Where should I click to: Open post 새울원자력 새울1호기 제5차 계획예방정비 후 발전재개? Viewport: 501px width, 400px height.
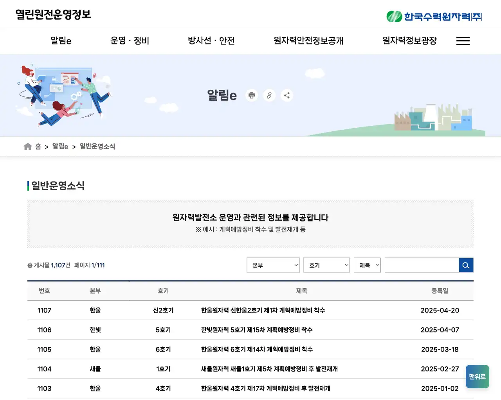(269, 369)
